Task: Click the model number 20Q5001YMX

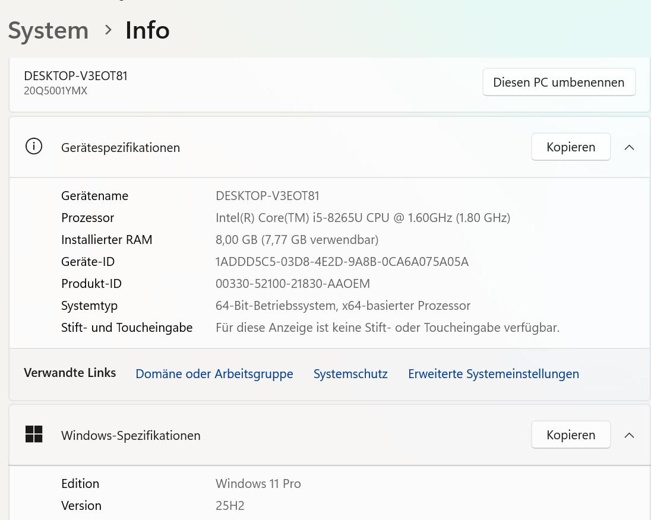Action: coord(55,91)
